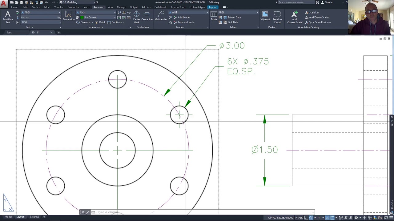Click the Revision Cloud tool
Screen dimensions: 394x221
point(277,17)
